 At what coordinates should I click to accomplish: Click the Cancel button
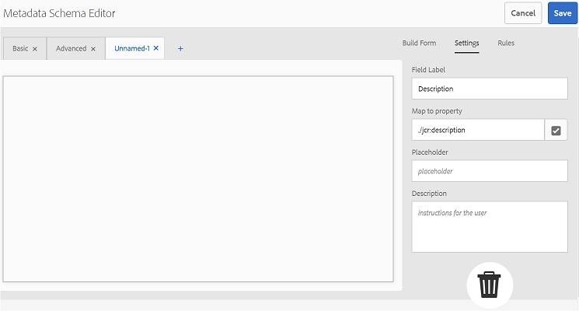tap(523, 13)
